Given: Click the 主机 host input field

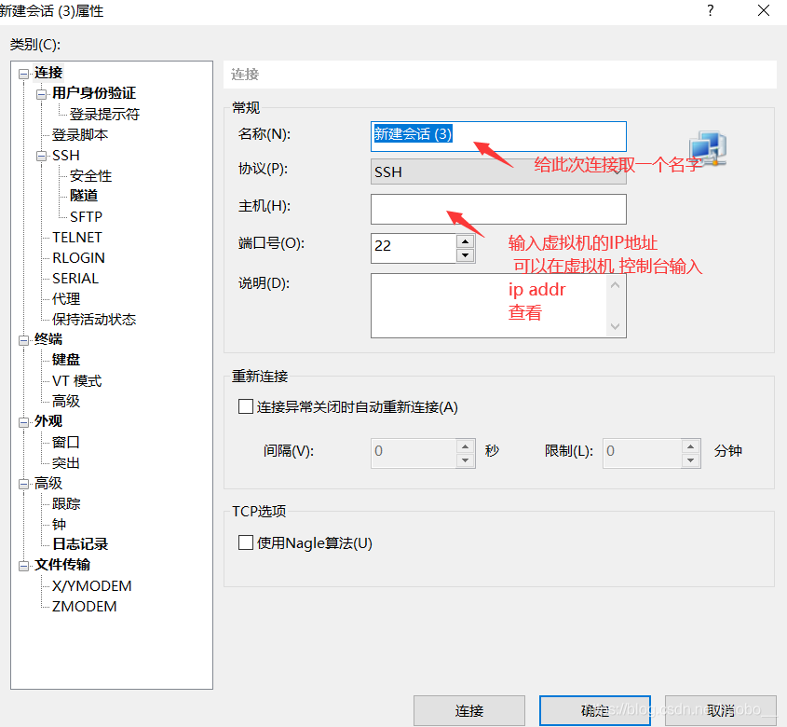Looking at the screenshot, I should pos(498,209).
